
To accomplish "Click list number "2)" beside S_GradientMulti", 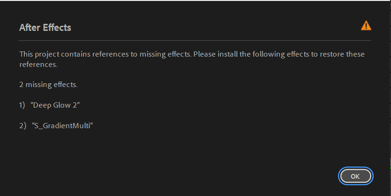I will click(23, 126).
